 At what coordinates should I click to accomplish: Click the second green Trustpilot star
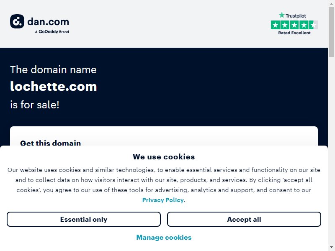tap(285, 25)
